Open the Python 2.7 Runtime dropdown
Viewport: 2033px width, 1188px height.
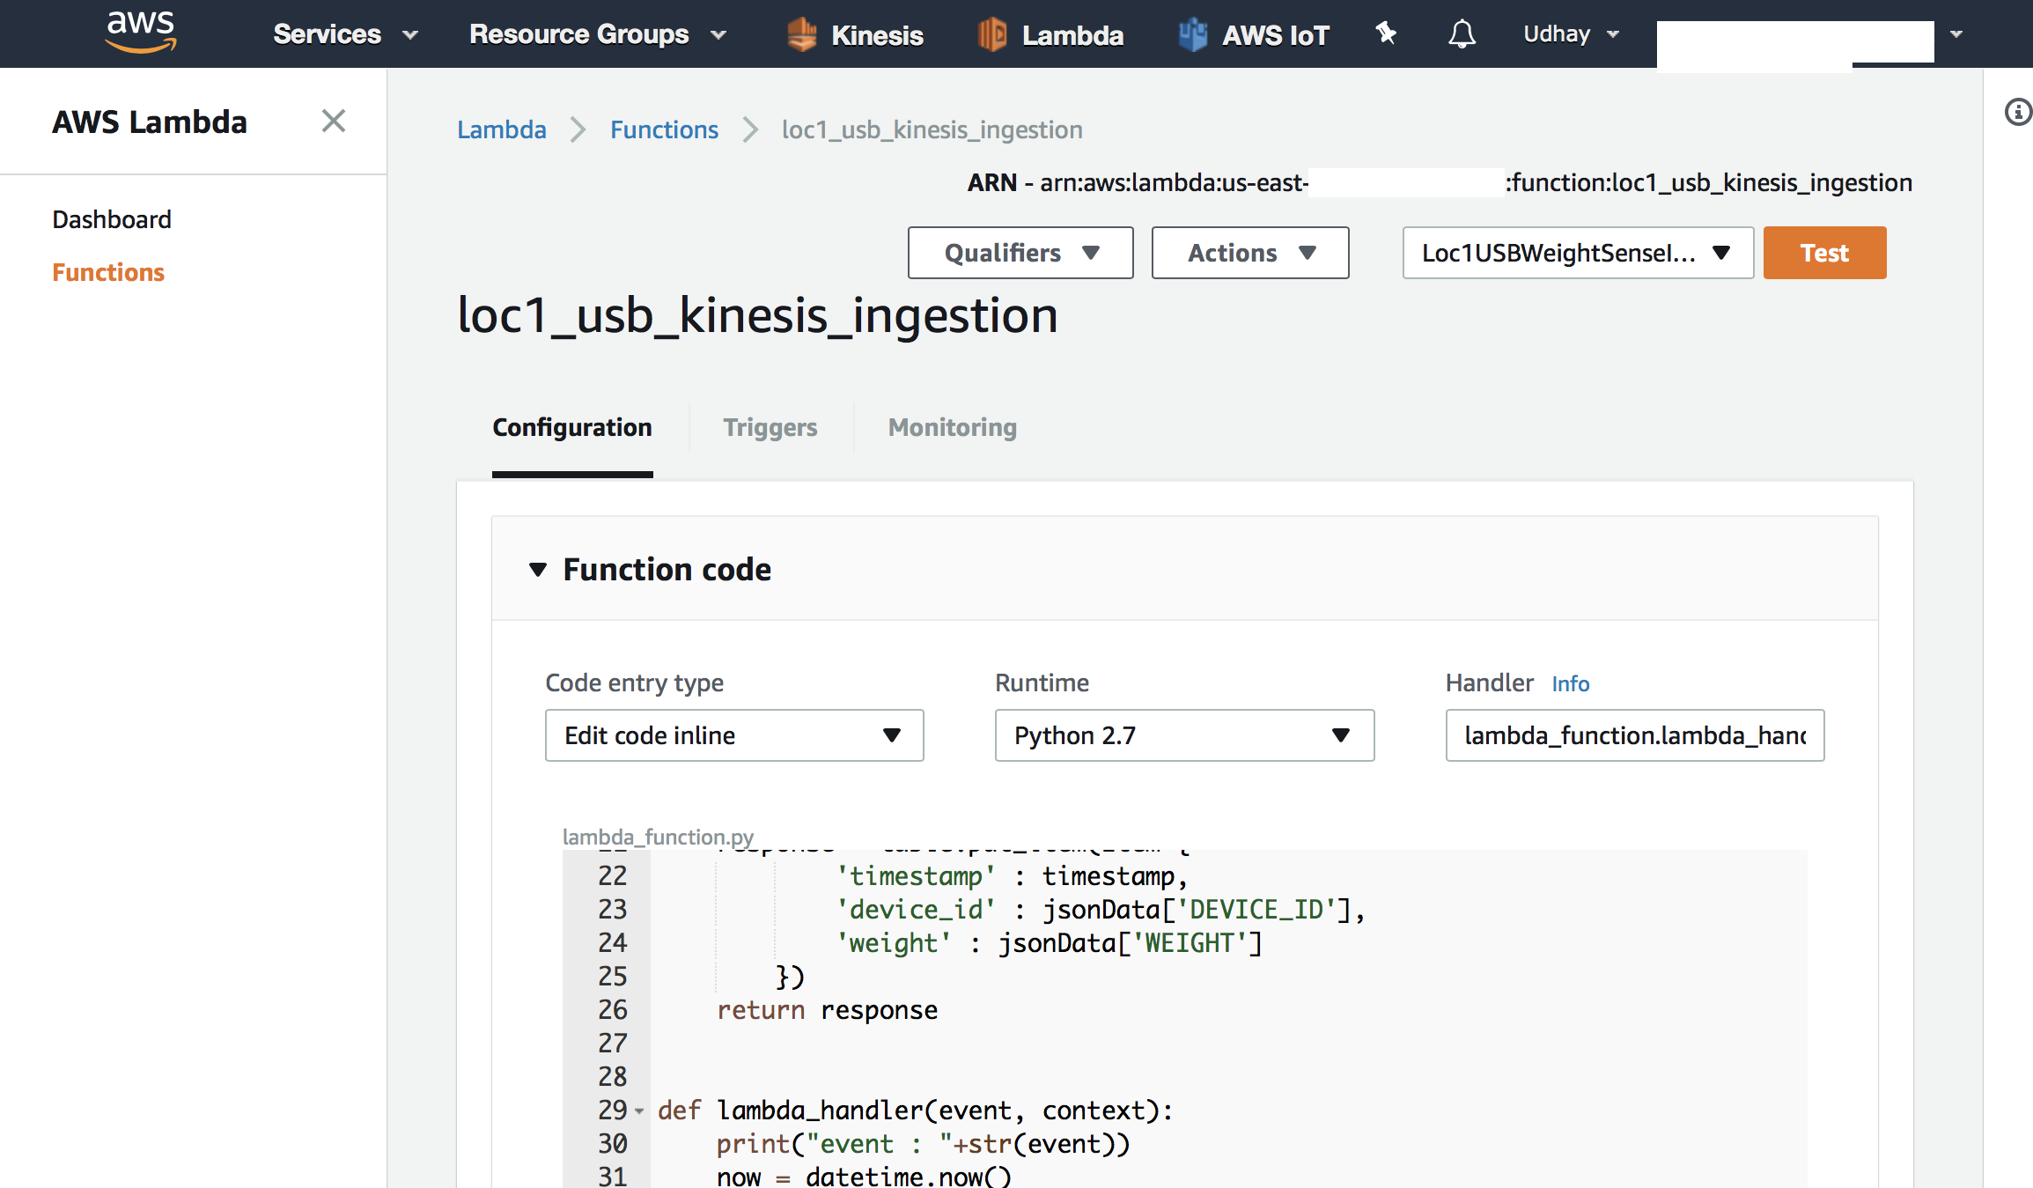[x=1183, y=735]
